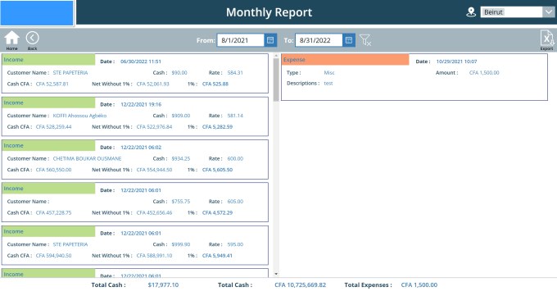Select Income header dated 12/22/2021 06:02
557x296 pixels.
[48, 145]
